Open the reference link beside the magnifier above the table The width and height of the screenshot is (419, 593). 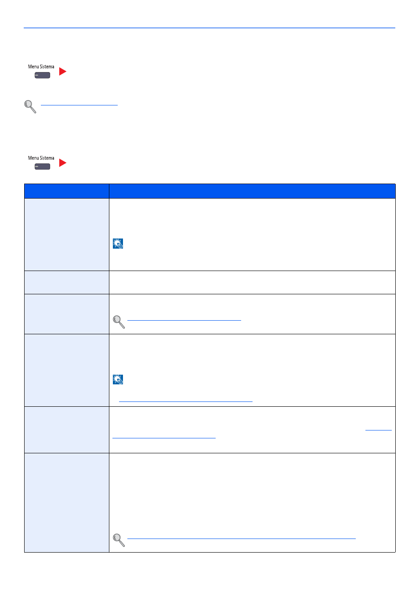[x=79, y=105]
